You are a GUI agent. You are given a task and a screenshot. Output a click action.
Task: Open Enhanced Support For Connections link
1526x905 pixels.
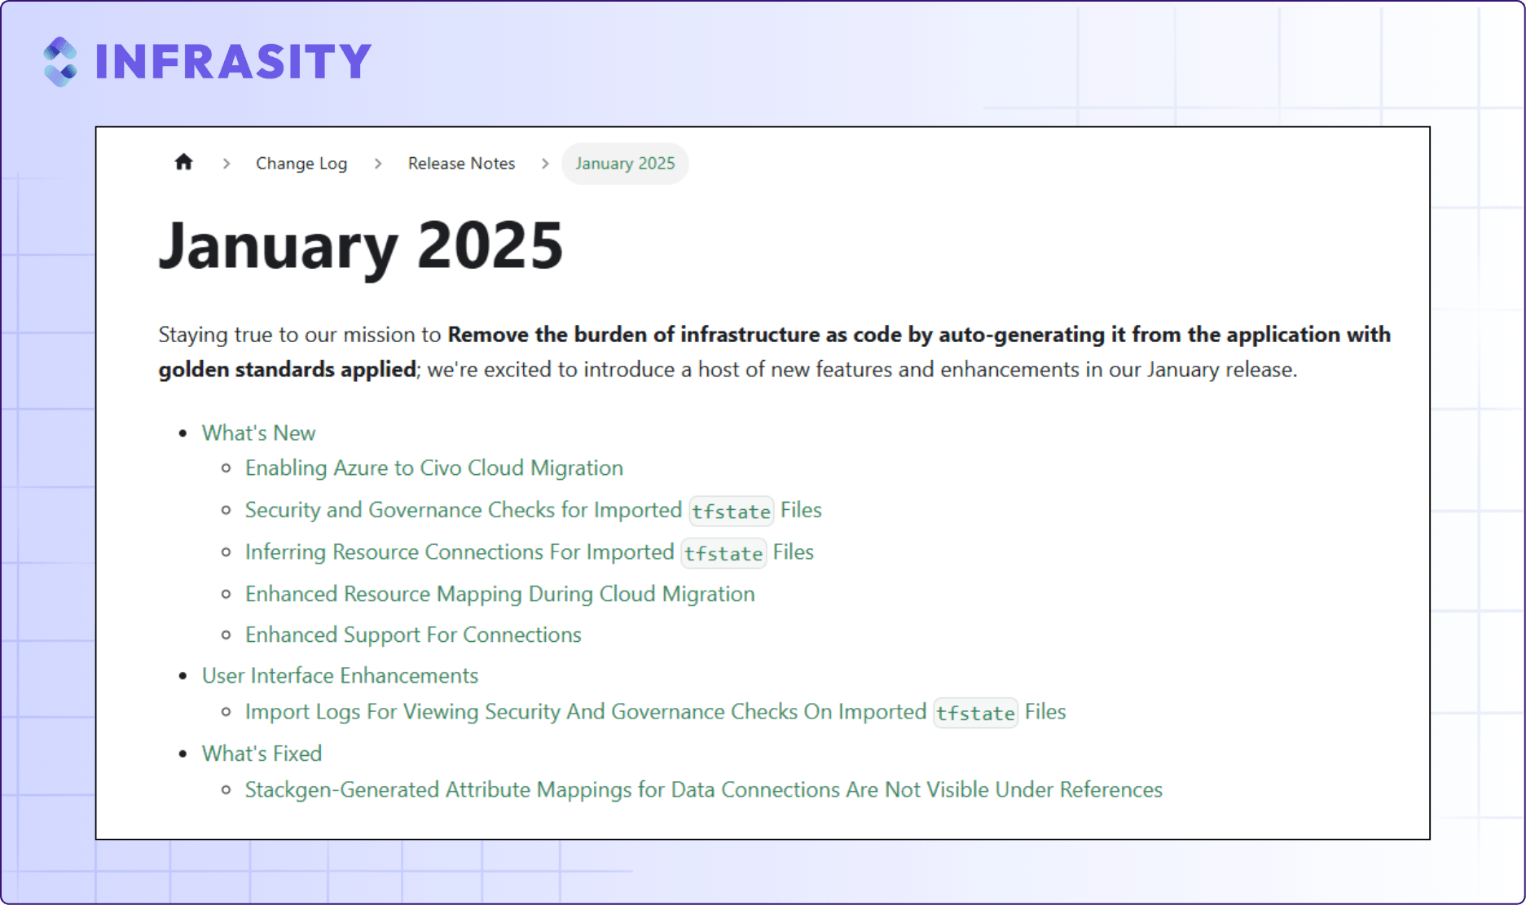(413, 635)
